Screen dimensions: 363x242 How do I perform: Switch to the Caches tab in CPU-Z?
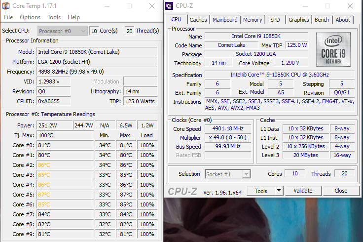click(x=198, y=20)
